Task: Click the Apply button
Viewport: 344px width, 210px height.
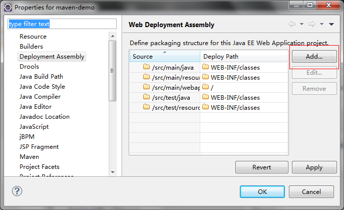Action: tap(314, 167)
